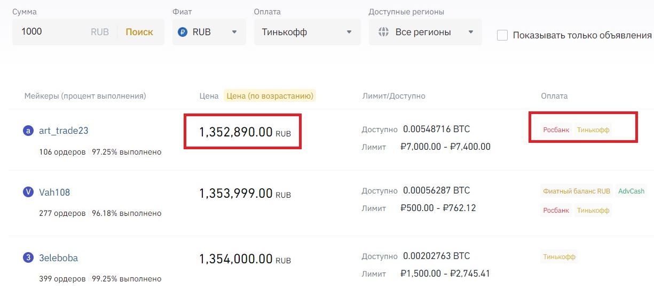Click into the Сумма amount field
This screenshot has width=654, height=307.
(x=53, y=32)
